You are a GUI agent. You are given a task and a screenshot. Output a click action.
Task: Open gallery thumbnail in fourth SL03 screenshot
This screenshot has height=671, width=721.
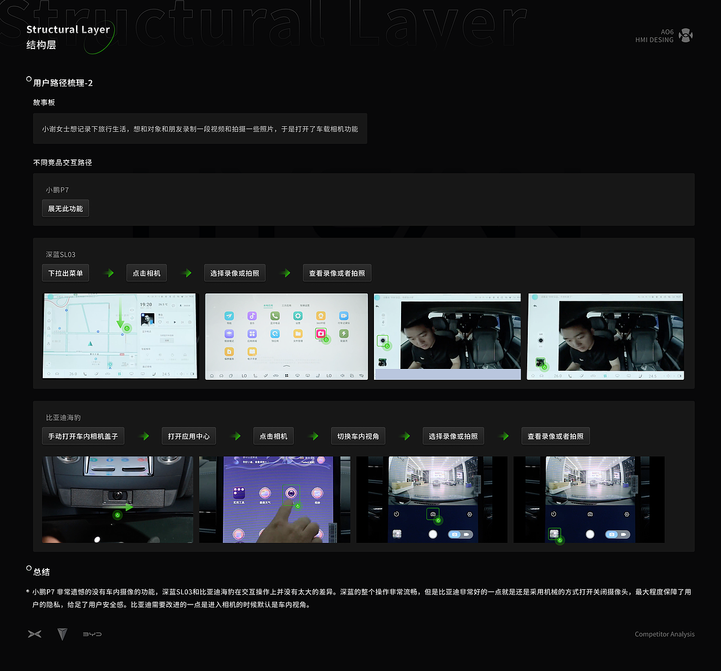540,363
